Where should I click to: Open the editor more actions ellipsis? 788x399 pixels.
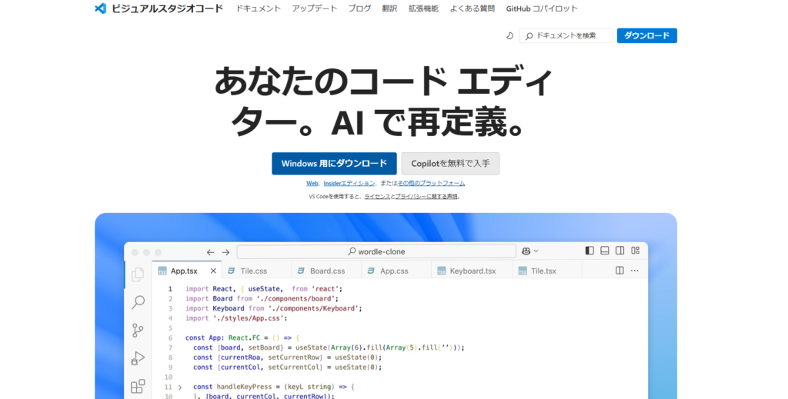[635, 271]
